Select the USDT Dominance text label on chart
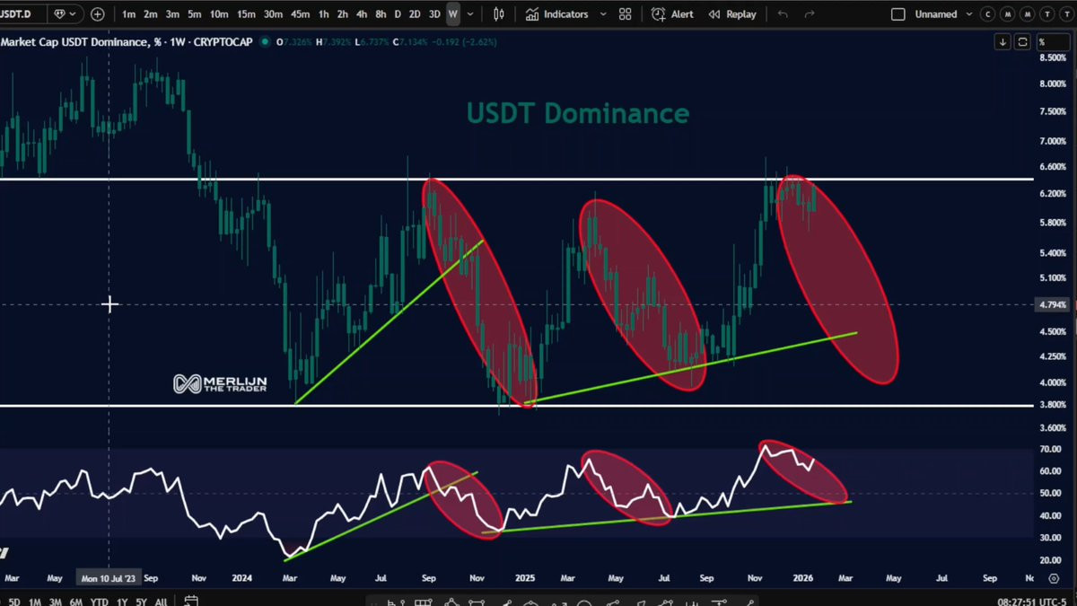The image size is (1077, 606). 578,113
